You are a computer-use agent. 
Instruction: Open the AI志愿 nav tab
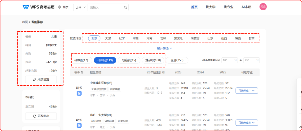[x=246, y=7]
